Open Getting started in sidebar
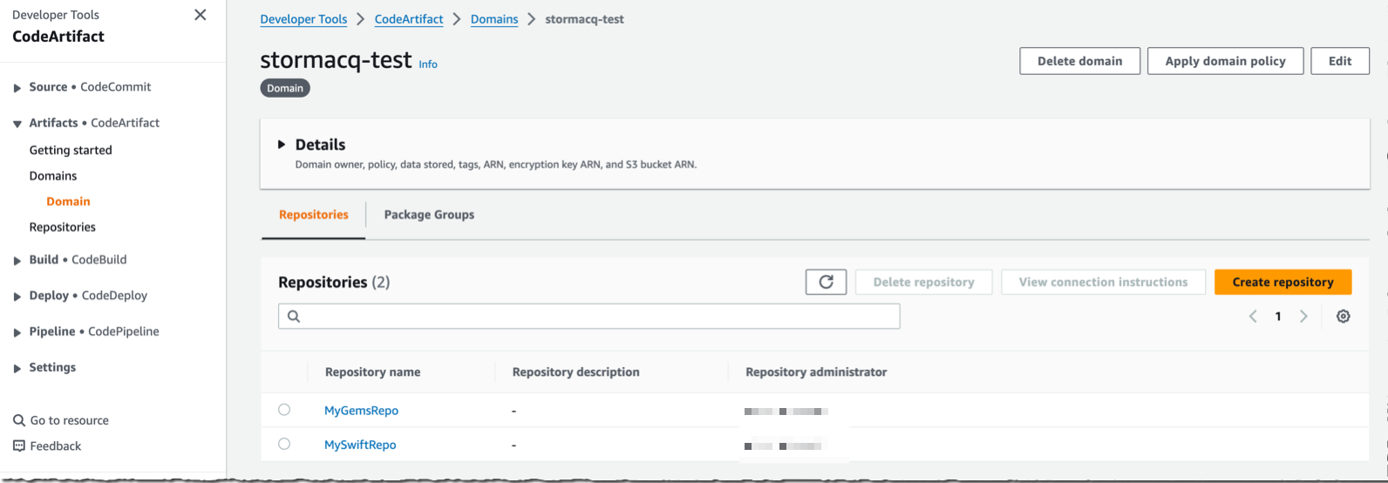This screenshot has width=1388, height=483. pyautogui.click(x=71, y=150)
